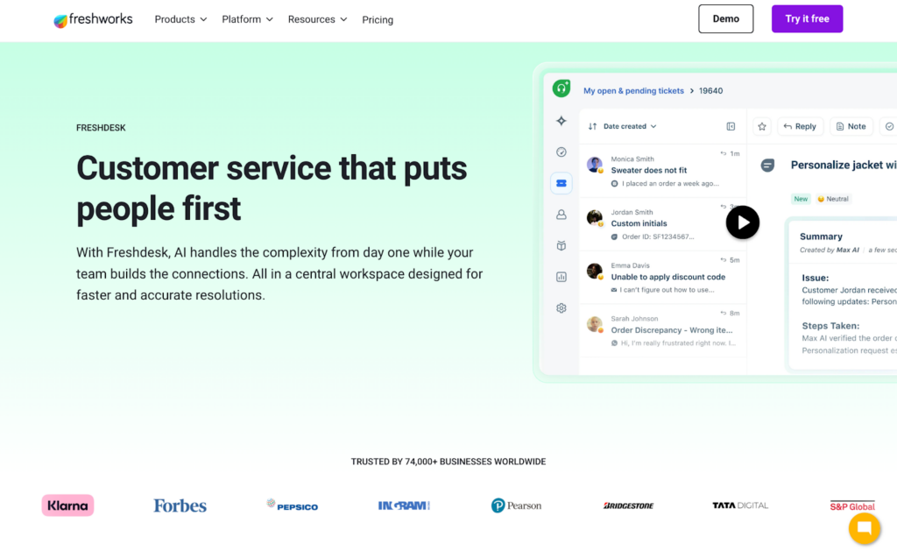Click the My open & pending tickets link

pyautogui.click(x=633, y=90)
